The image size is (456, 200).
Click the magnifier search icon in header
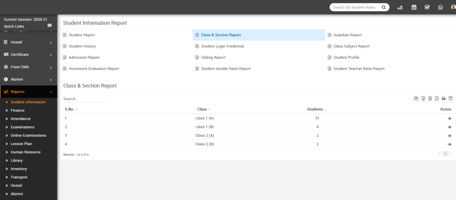tap(383, 7)
